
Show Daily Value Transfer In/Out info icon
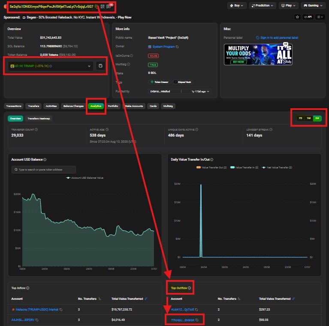[212, 160]
